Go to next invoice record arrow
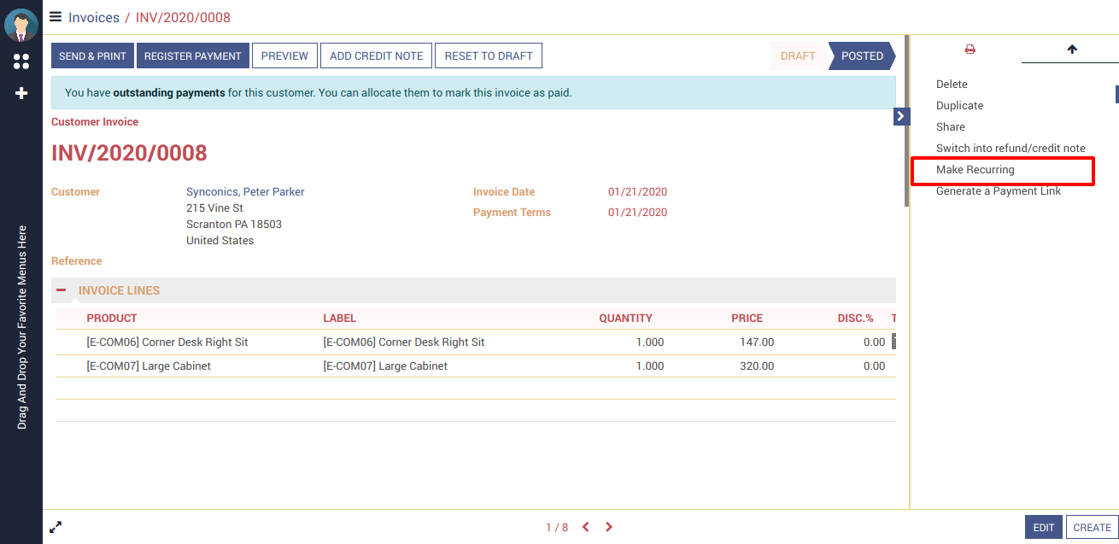 pyautogui.click(x=609, y=527)
